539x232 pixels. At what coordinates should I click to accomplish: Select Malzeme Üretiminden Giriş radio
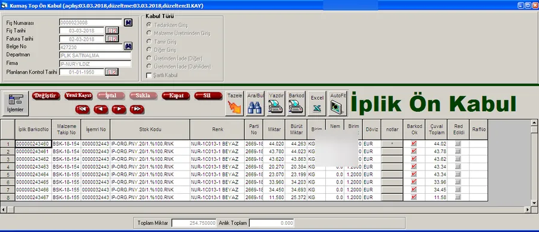(149, 33)
